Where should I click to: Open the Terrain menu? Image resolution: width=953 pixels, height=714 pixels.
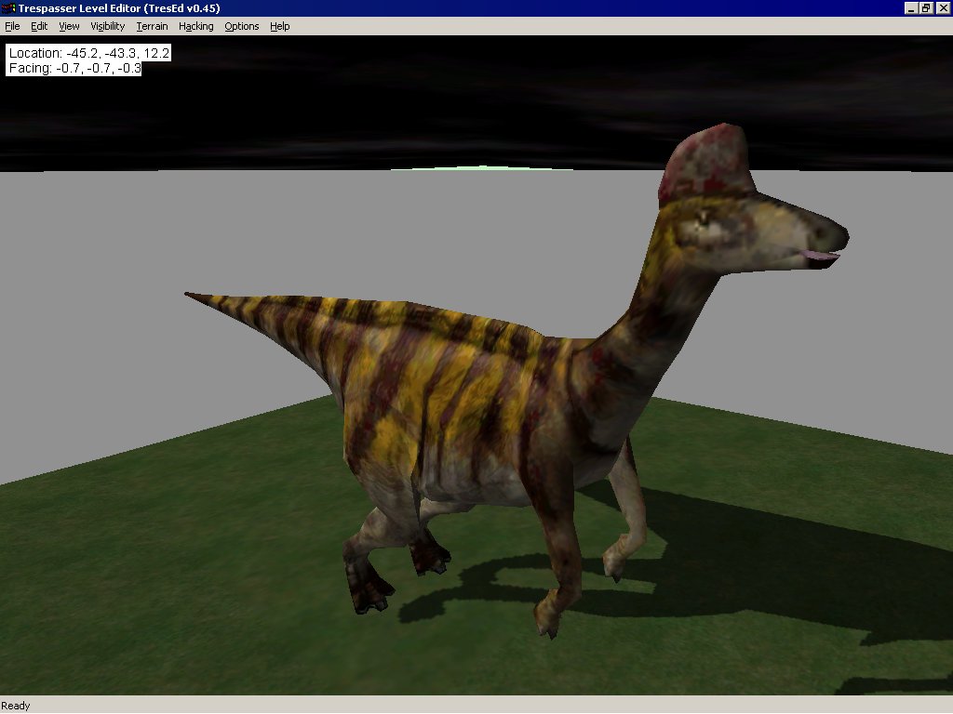(x=152, y=26)
